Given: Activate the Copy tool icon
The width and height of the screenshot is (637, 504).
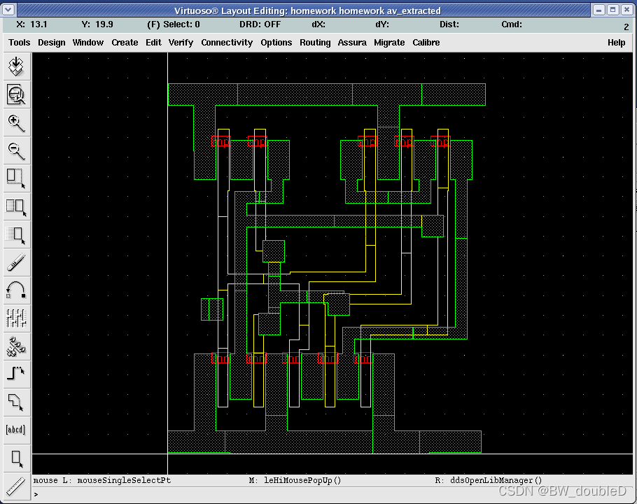Looking at the screenshot, I should coord(16,206).
